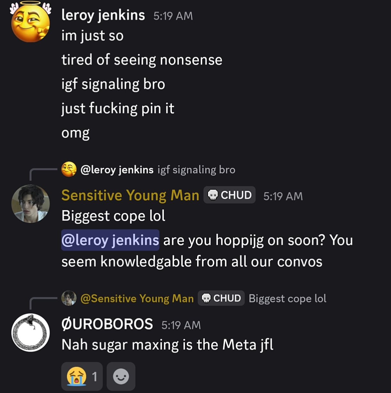Jump to replied message 'Biggest cope lol'
Screen dimensions: 391x393
[288, 299]
